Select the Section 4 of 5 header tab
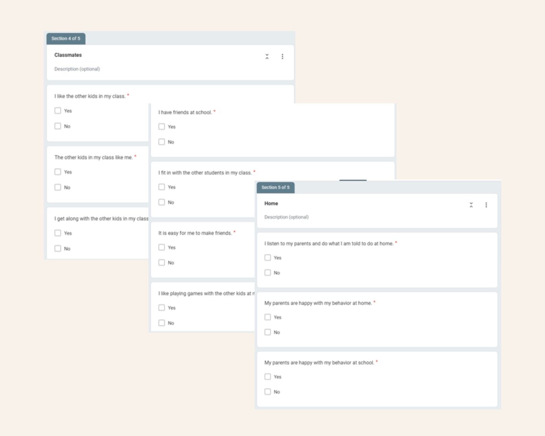This screenshot has height=436, width=545. (x=65, y=39)
